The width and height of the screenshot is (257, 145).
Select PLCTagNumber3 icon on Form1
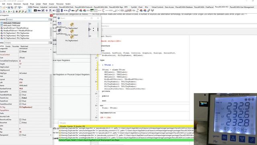[72, 37]
